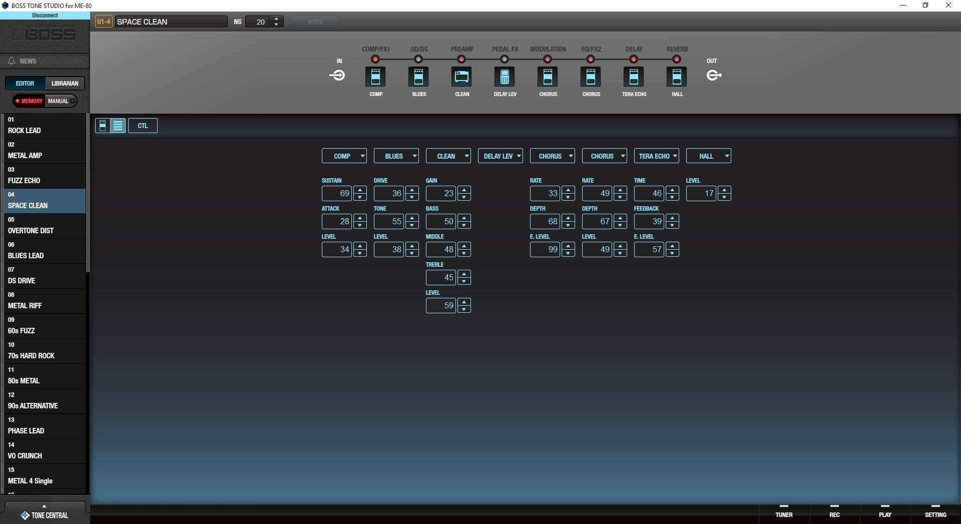Click the COMP pedal icon in signal chain

tap(375, 77)
